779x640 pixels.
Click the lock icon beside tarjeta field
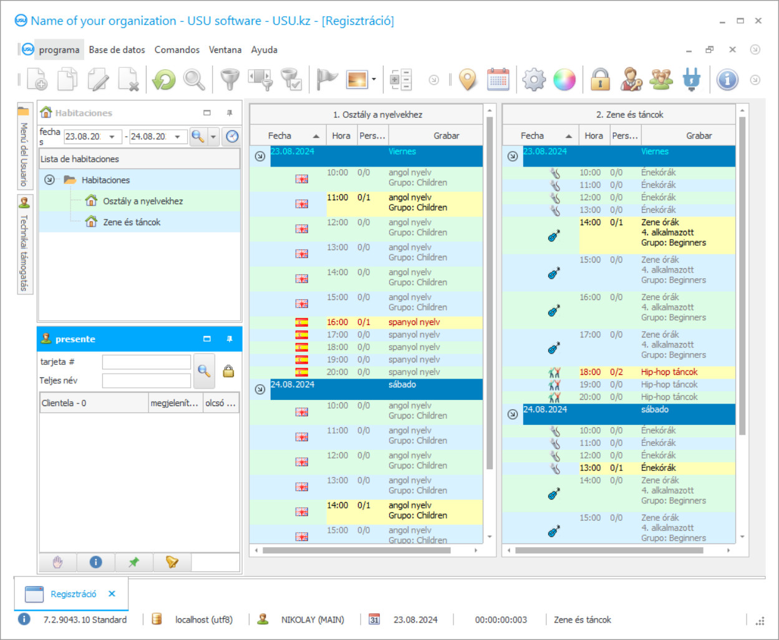pos(228,371)
